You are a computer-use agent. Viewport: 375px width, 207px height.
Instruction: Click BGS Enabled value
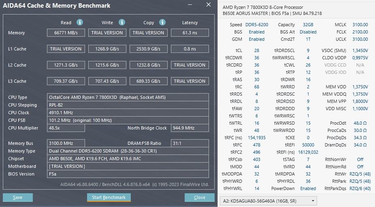click(257, 32)
